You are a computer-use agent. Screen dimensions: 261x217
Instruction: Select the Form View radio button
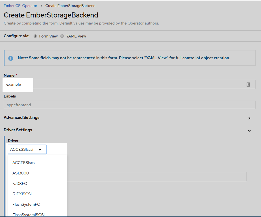(x=35, y=36)
